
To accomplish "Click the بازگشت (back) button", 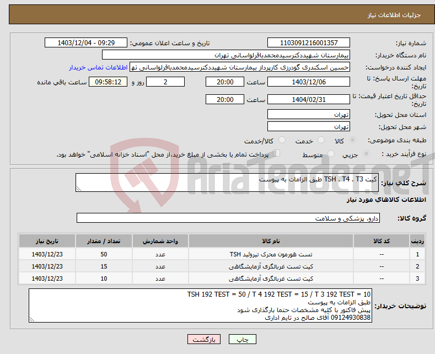I will pyautogui.click(x=204, y=339).
